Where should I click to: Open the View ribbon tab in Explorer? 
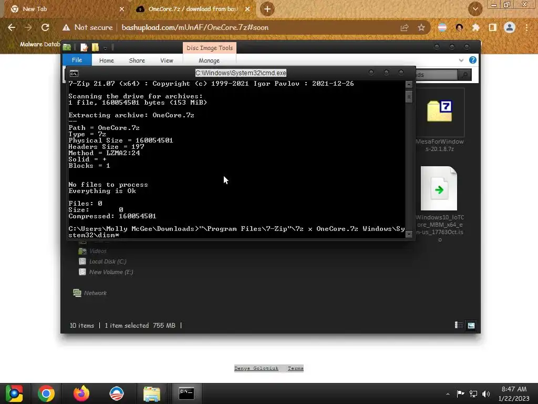[x=167, y=60]
